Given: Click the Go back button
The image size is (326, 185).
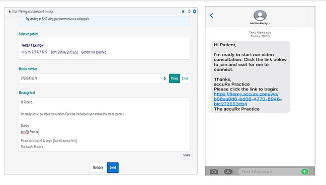Looking at the screenshot, I should [98, 167].
